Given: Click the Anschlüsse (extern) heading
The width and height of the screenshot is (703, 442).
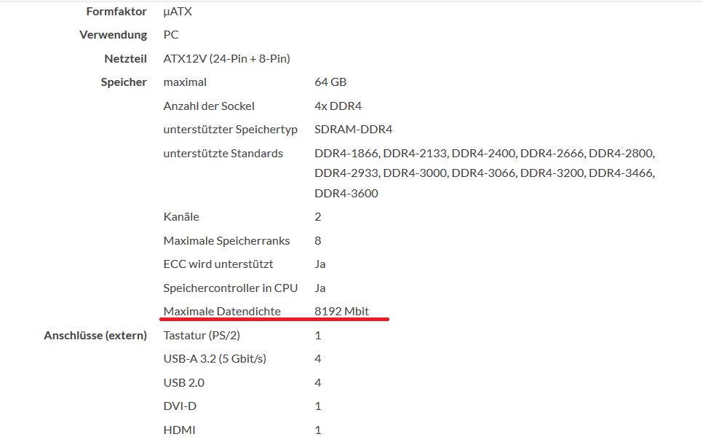Looking at the screenshot, I should [x=95, y=335].
